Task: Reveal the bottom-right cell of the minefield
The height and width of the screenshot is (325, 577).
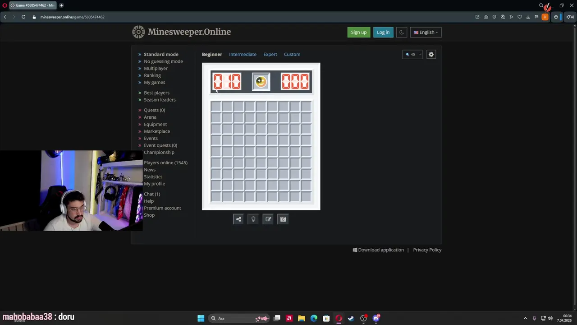Action: click(x=306, y=197)
